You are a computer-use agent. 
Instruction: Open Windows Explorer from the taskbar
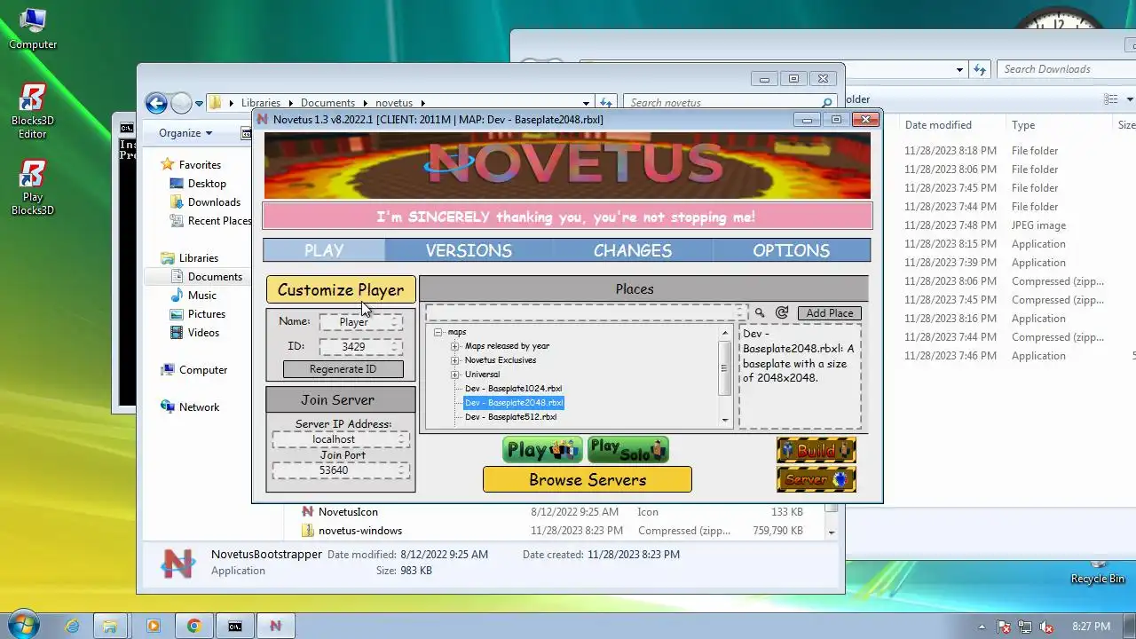click(x=110, y=626)
